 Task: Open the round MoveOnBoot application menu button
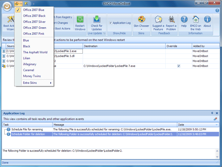(7, 7)
